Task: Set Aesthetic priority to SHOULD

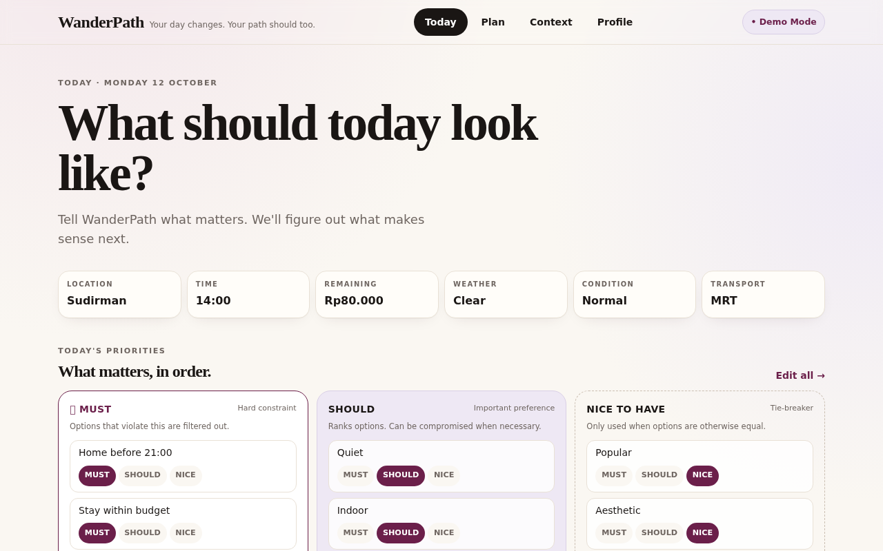Action: pyautogui.click(x=659, y=533)
